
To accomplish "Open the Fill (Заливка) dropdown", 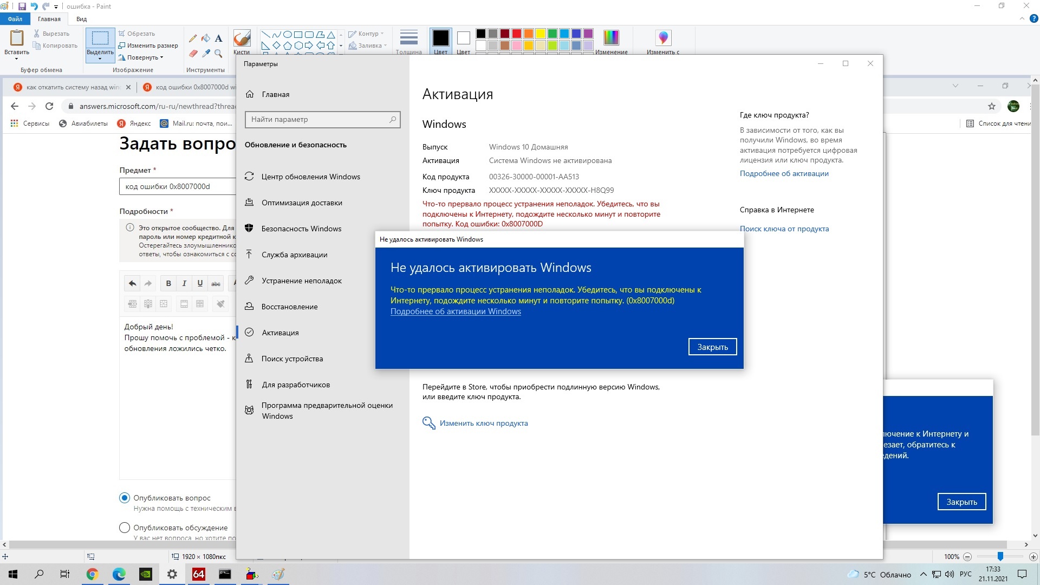I will [x=368, y=45].
